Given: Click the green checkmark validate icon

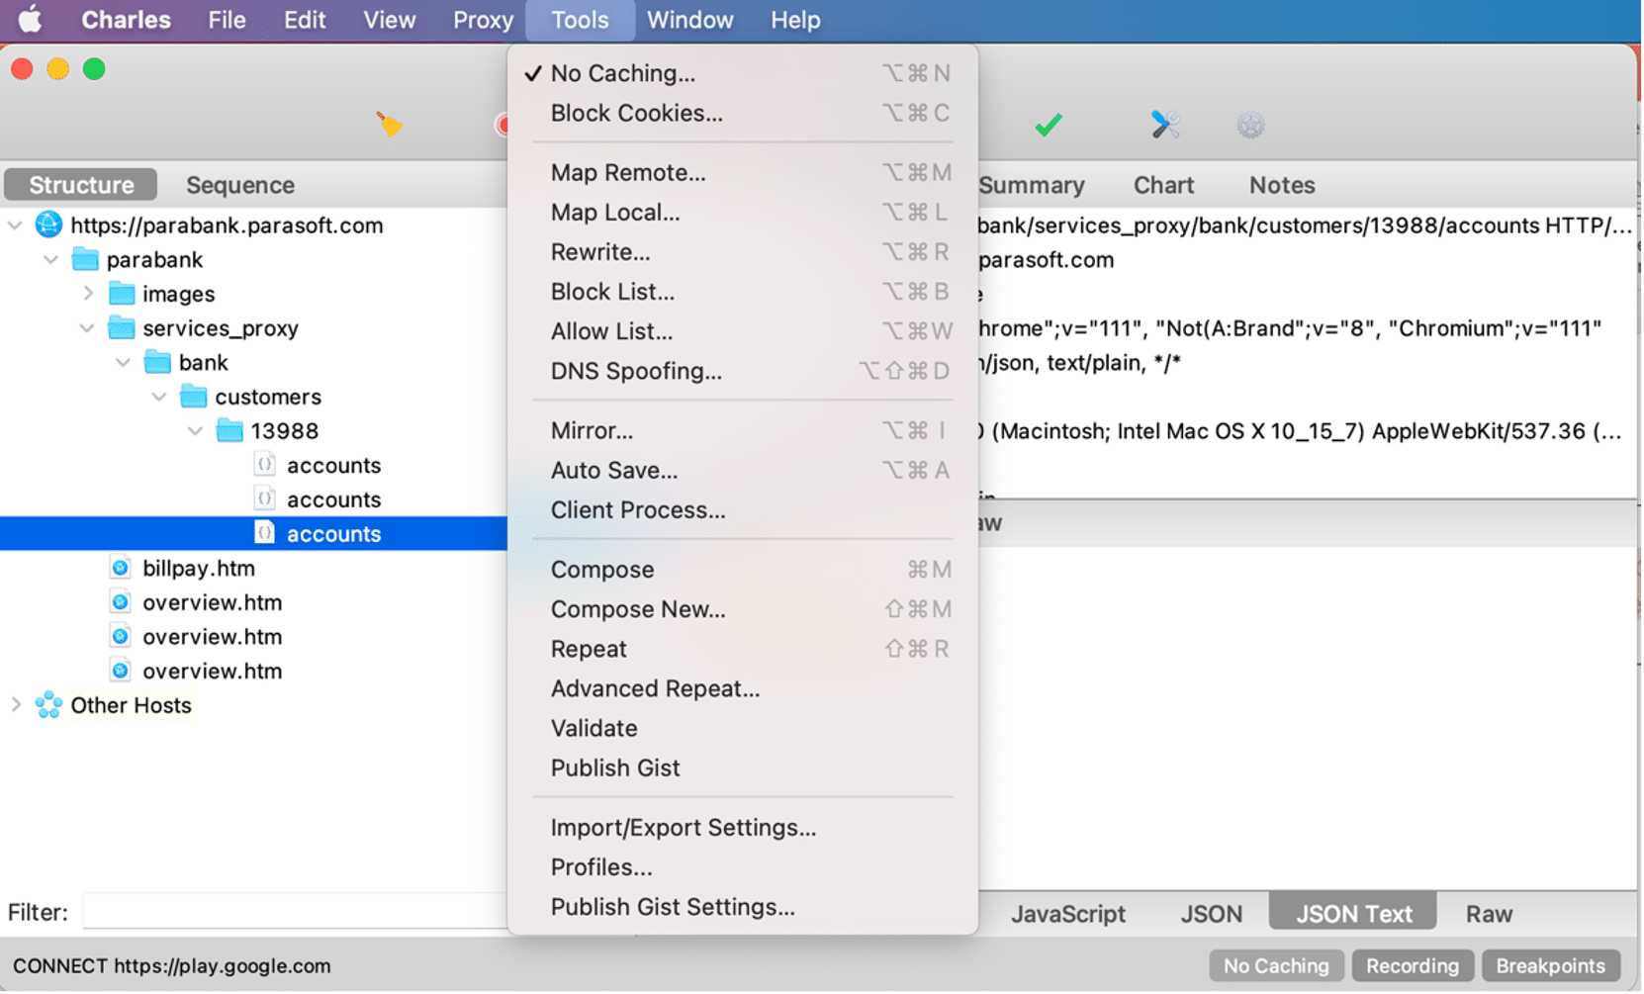Looking at the screenshot, I should point(1049,125).
